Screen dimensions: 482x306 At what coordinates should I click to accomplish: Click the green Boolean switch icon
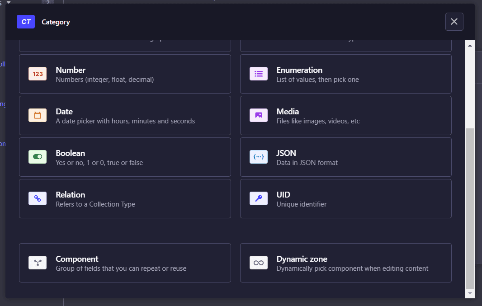[x=38, y=157]
